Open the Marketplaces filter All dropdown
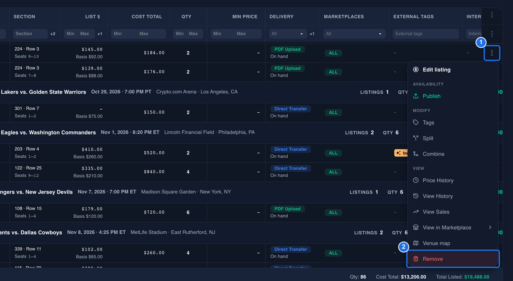The image size is (513, 281). (354, 34)
